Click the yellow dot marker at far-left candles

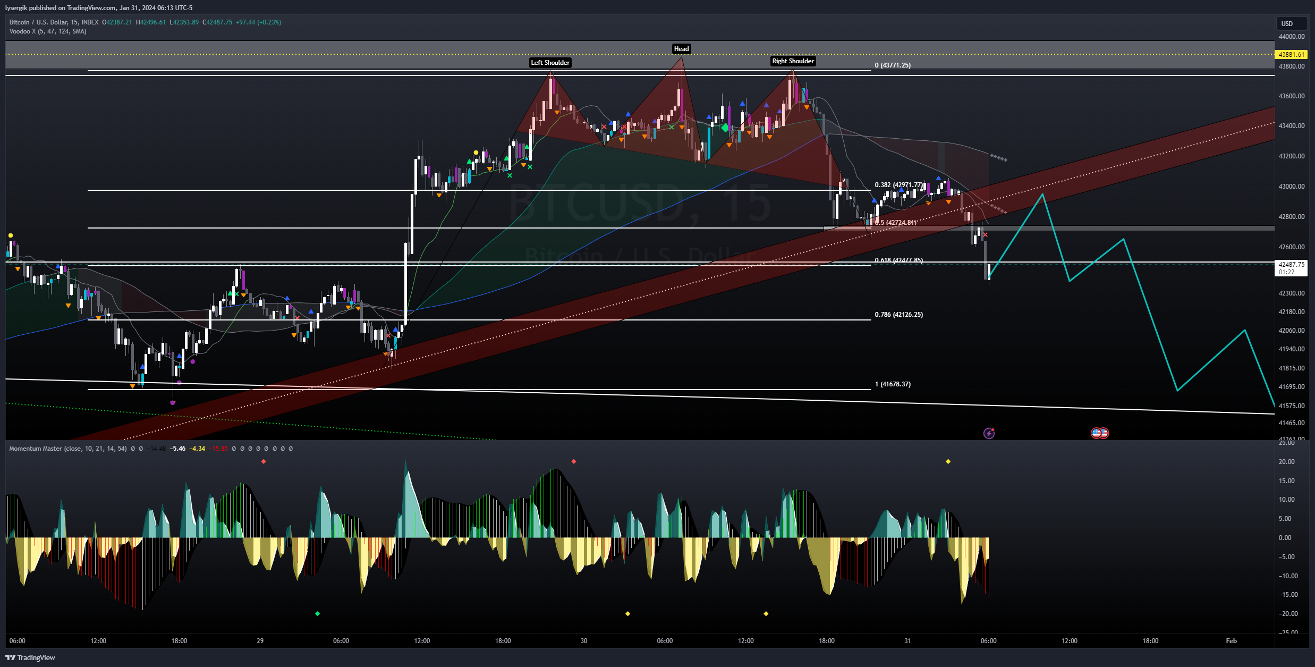click(x=10, y=235)
